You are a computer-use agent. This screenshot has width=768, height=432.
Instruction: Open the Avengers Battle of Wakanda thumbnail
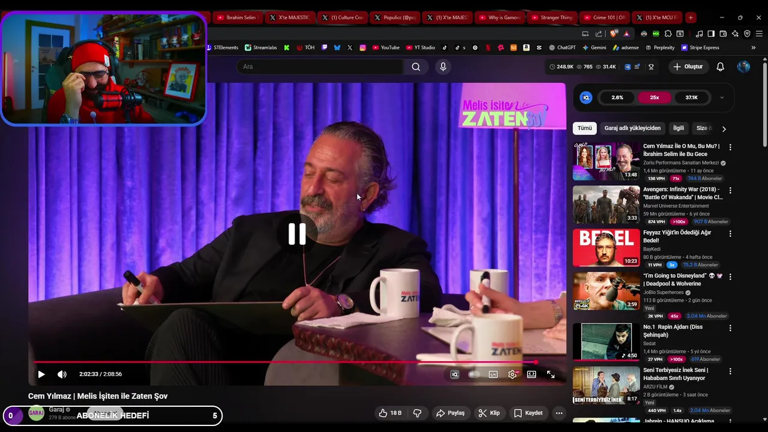pyautogui.click(x=606, y=205)
